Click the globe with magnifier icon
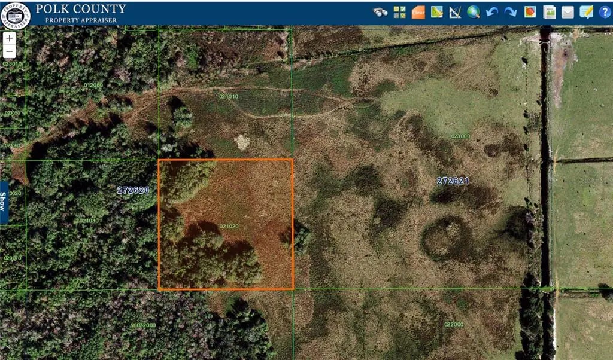Viewport: 613px width, 360px height. point(474,12)
